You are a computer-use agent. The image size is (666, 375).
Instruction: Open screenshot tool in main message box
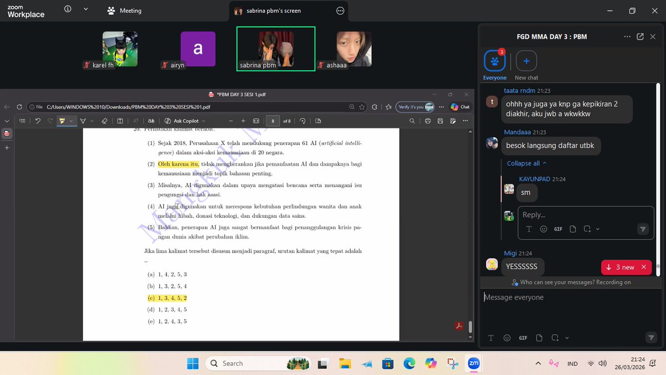[554, 338]
